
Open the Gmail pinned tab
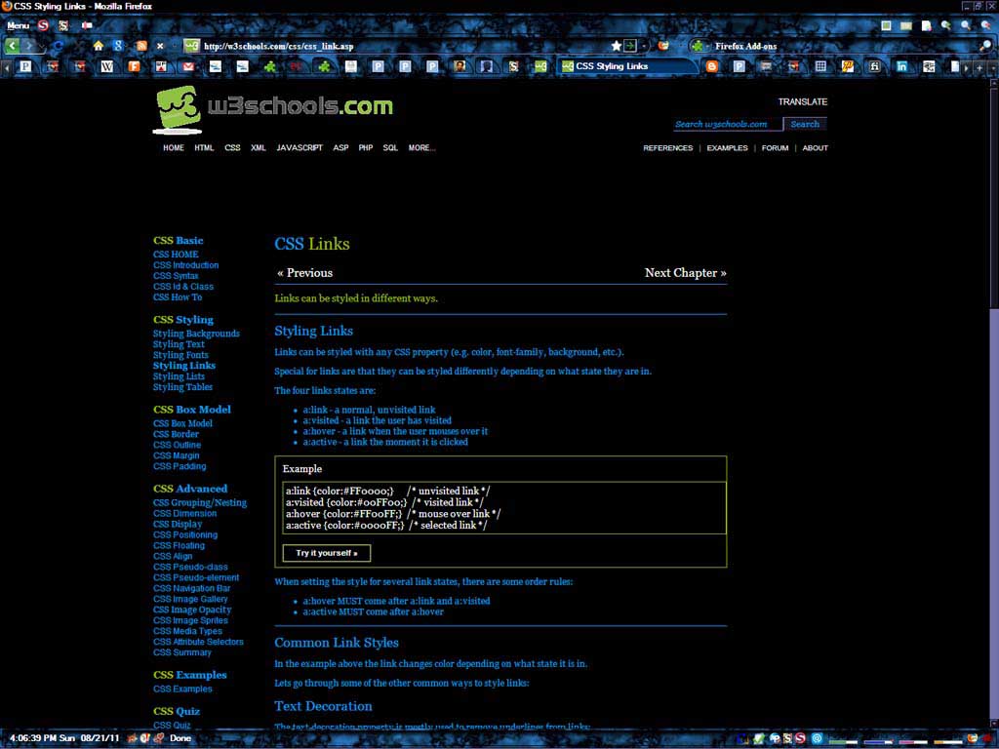pos(188,66)
